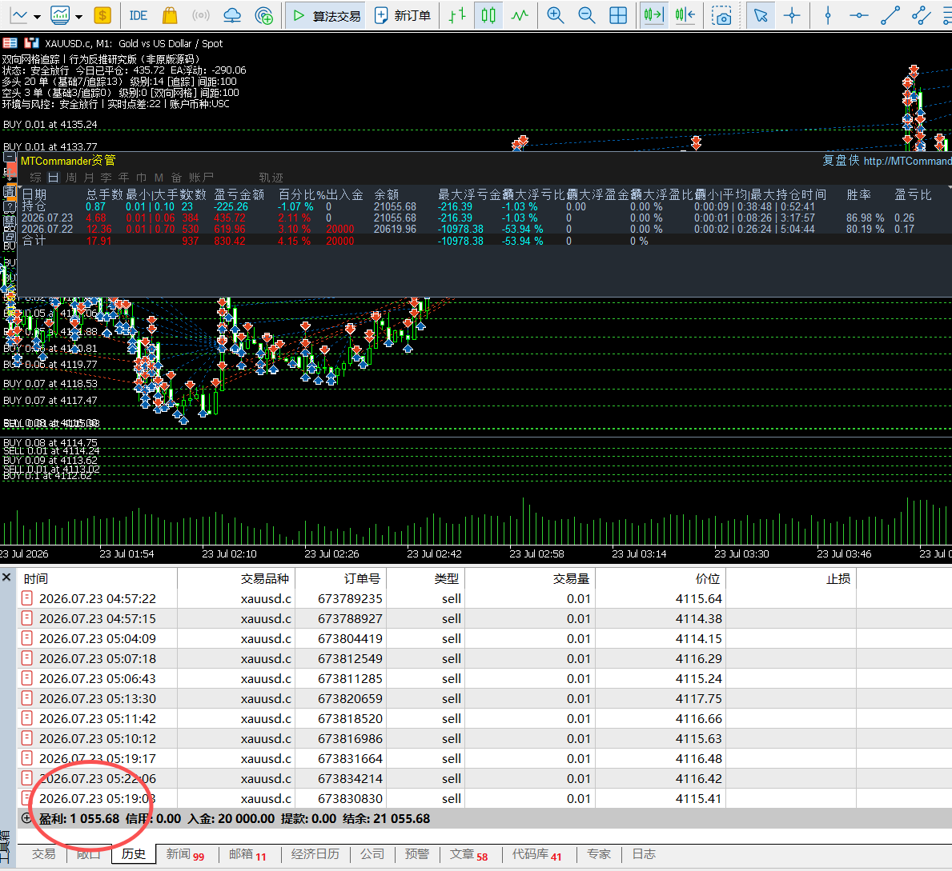Collapse the MTCommander panel with minus button

[x=9, y=157]
